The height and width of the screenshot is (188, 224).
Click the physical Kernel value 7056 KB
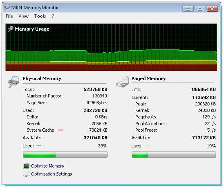point(99,123)
